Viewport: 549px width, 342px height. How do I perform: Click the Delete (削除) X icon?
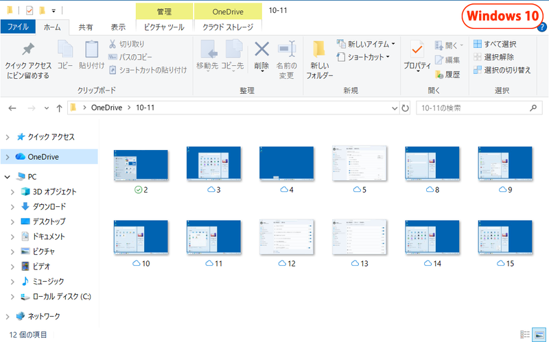point(261,49)
